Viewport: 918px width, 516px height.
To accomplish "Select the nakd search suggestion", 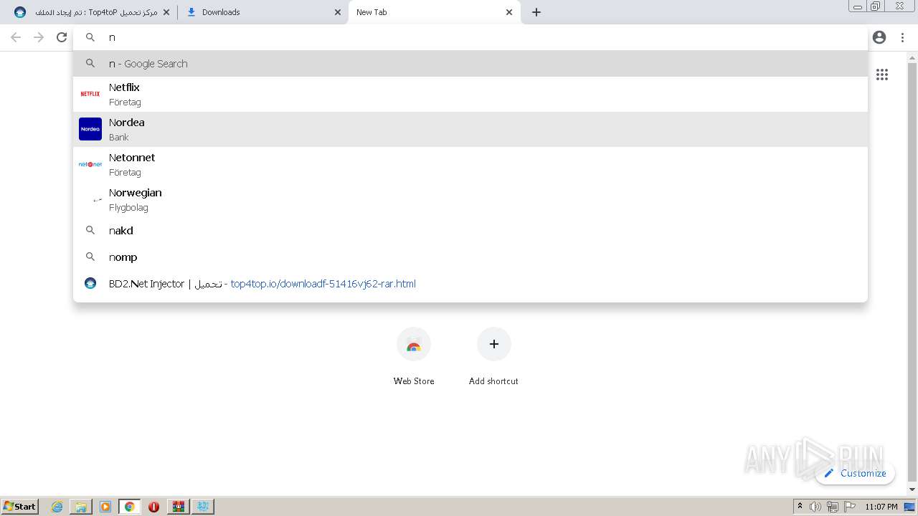I will [470, 230].
